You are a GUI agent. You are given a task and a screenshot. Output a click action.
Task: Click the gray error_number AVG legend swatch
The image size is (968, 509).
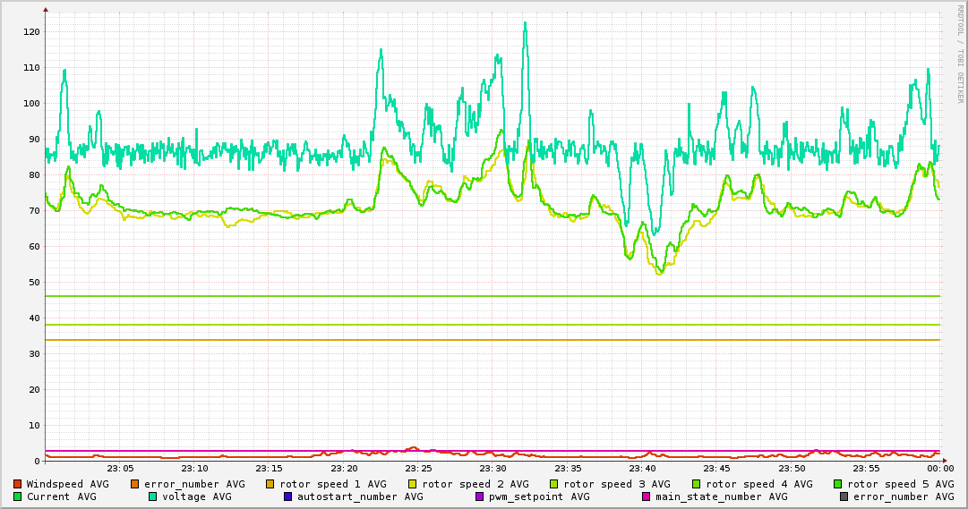coord(844,496)
